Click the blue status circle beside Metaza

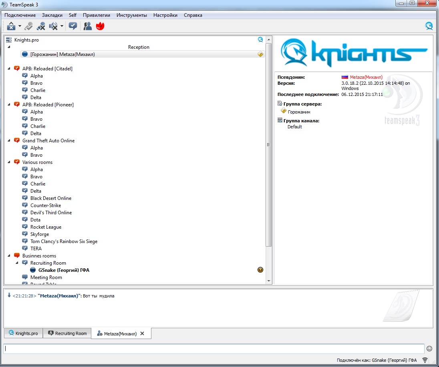click(x=25, y=54)
